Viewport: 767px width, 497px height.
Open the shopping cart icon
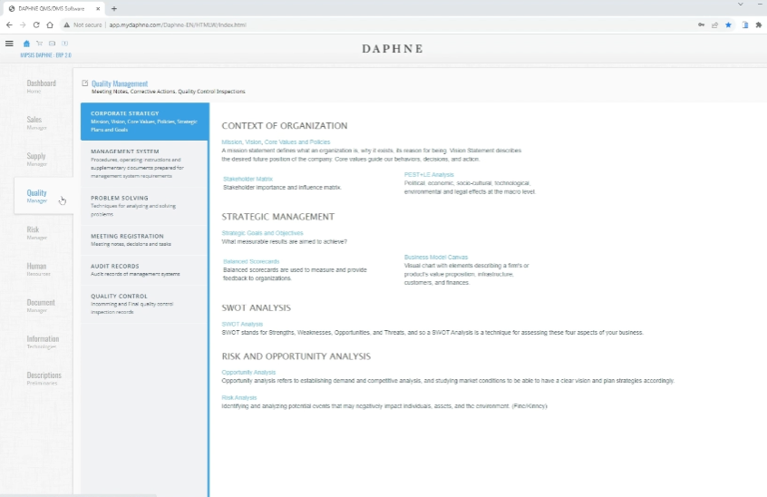[39, 44]
